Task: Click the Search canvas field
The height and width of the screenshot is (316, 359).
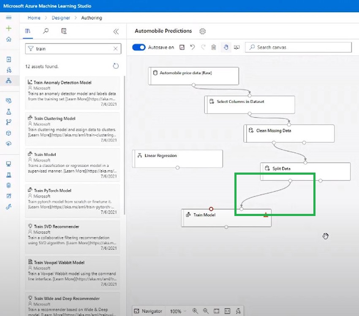Action: pyautogui.click(x=298, y=47)
